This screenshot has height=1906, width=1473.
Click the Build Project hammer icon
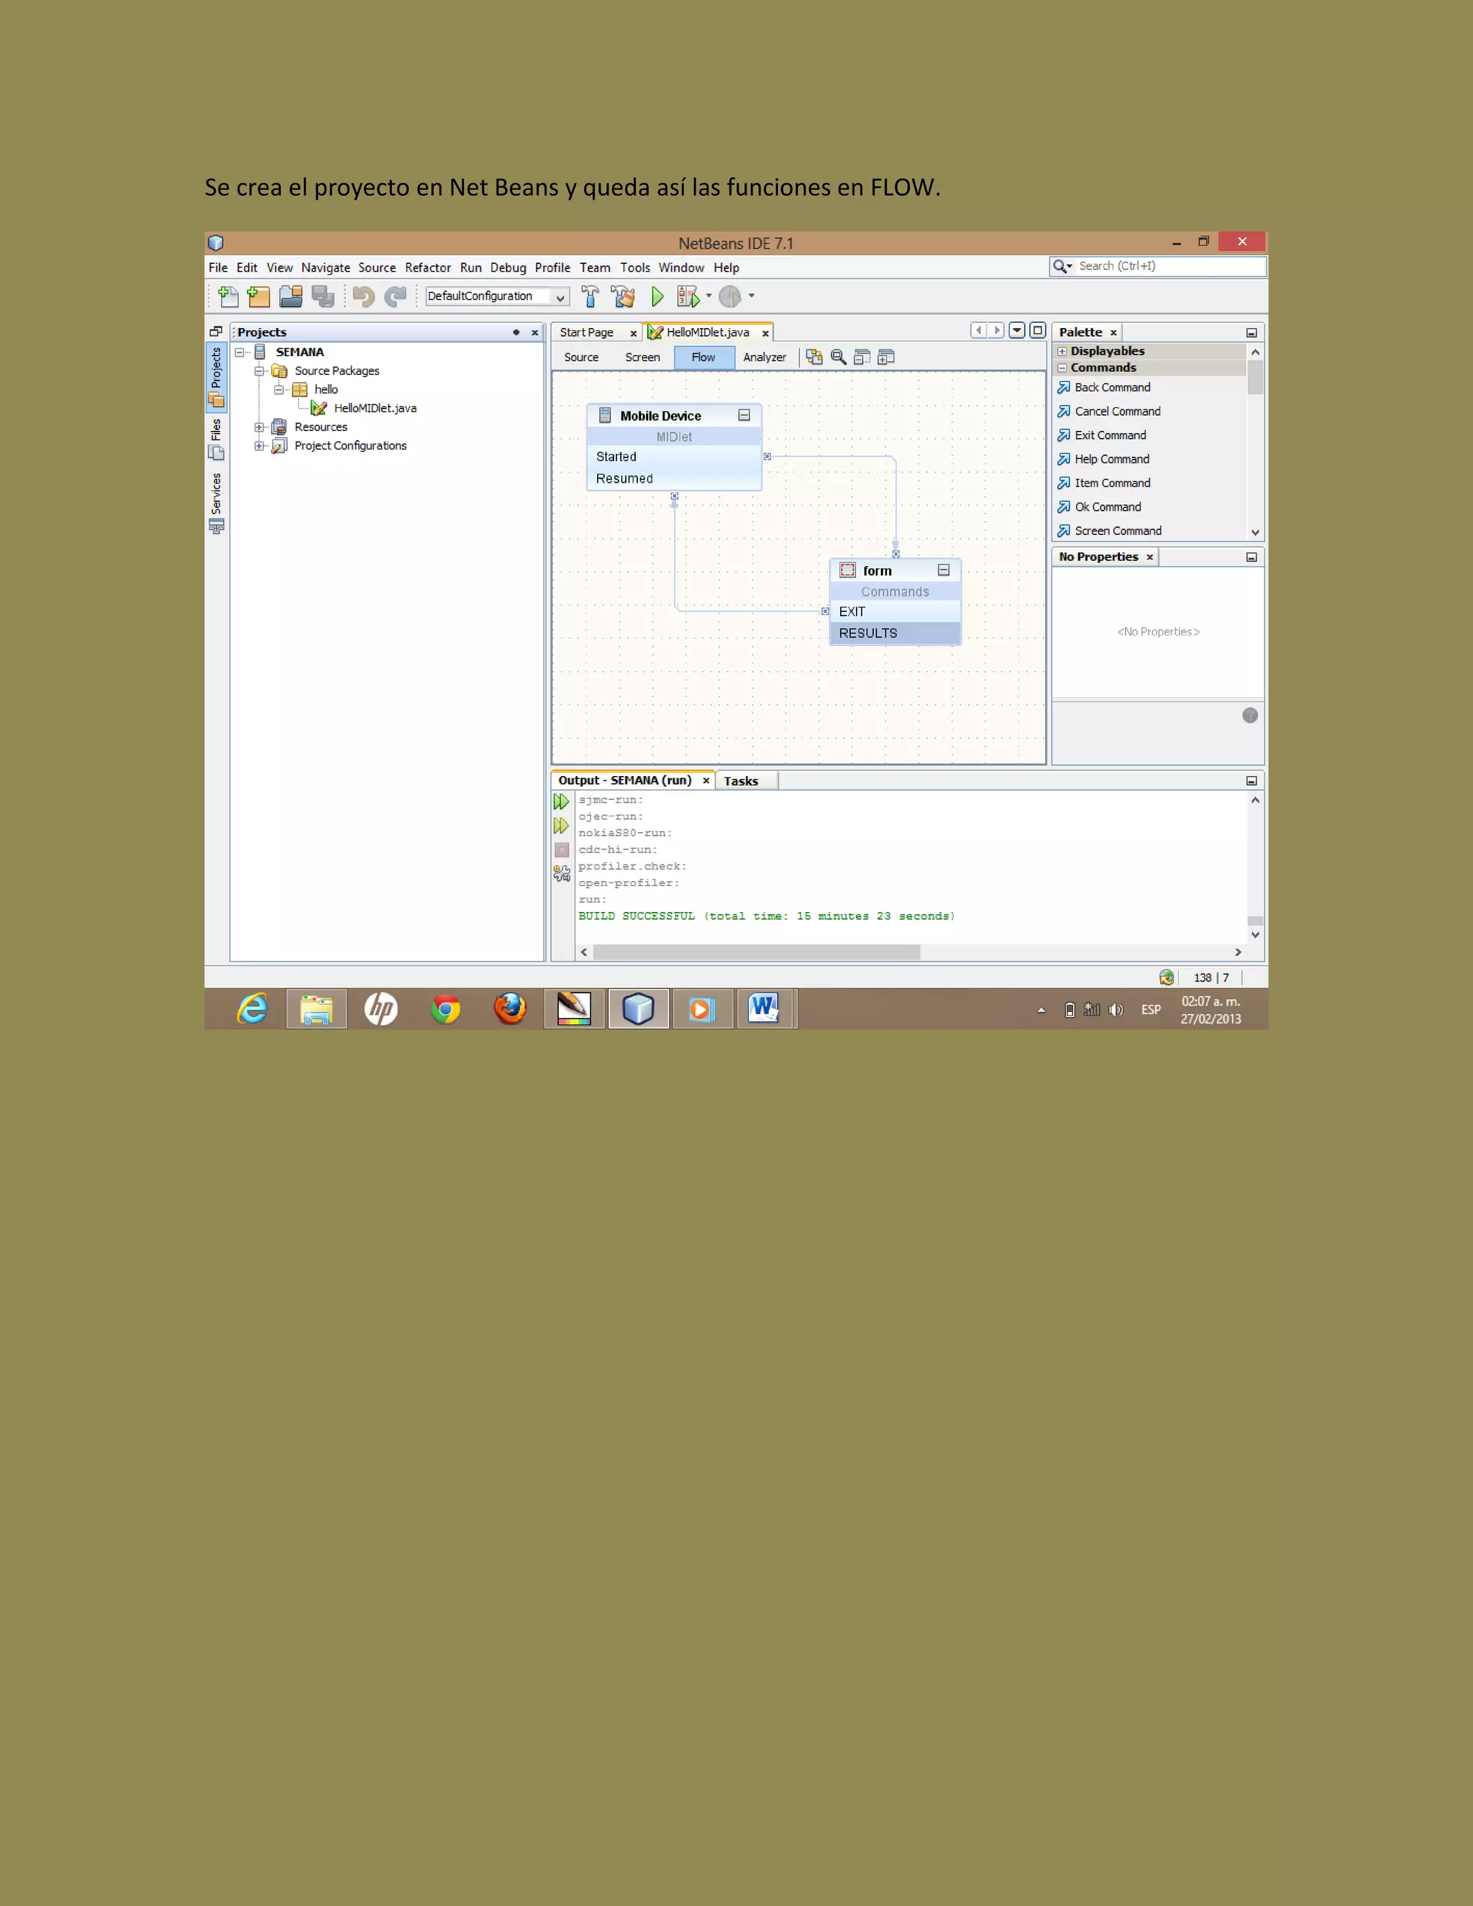click(x=590, y=297)
